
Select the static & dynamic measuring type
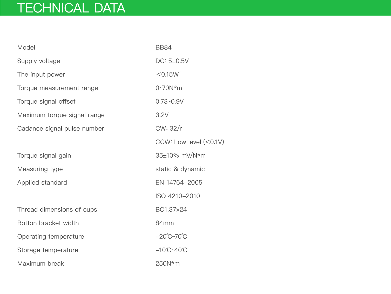[x=180, y=169]
